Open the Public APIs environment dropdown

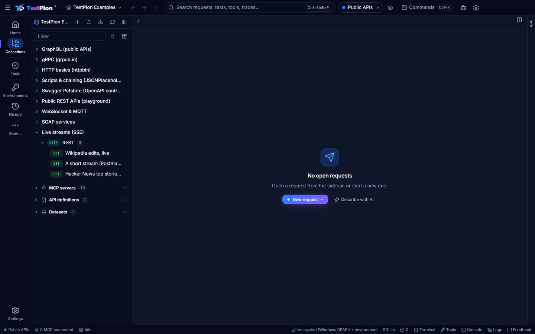click(x=360, y=7)
